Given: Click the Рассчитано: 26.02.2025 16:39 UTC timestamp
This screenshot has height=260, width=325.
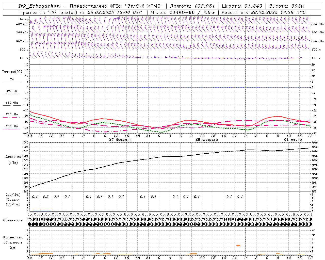Looking at the screenshot, I should pos(264,12).
